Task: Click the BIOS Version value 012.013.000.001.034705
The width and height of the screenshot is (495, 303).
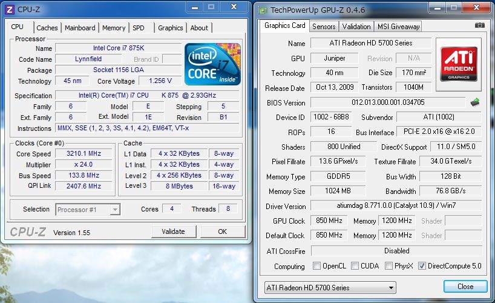Action: click(388, 102)
